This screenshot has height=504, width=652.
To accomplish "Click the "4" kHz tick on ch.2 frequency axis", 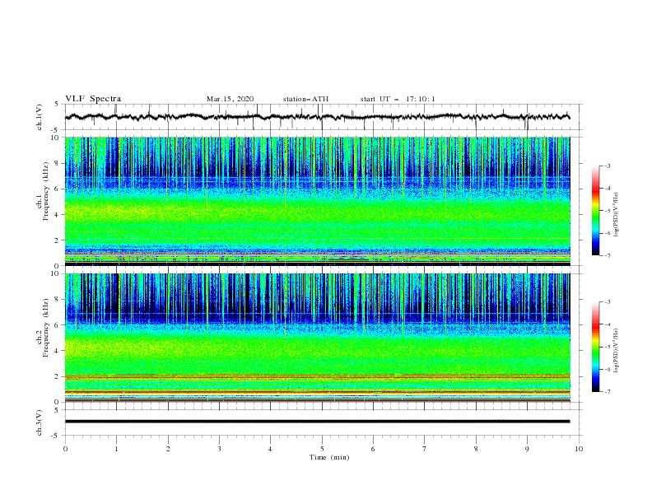I will (58, 351).
